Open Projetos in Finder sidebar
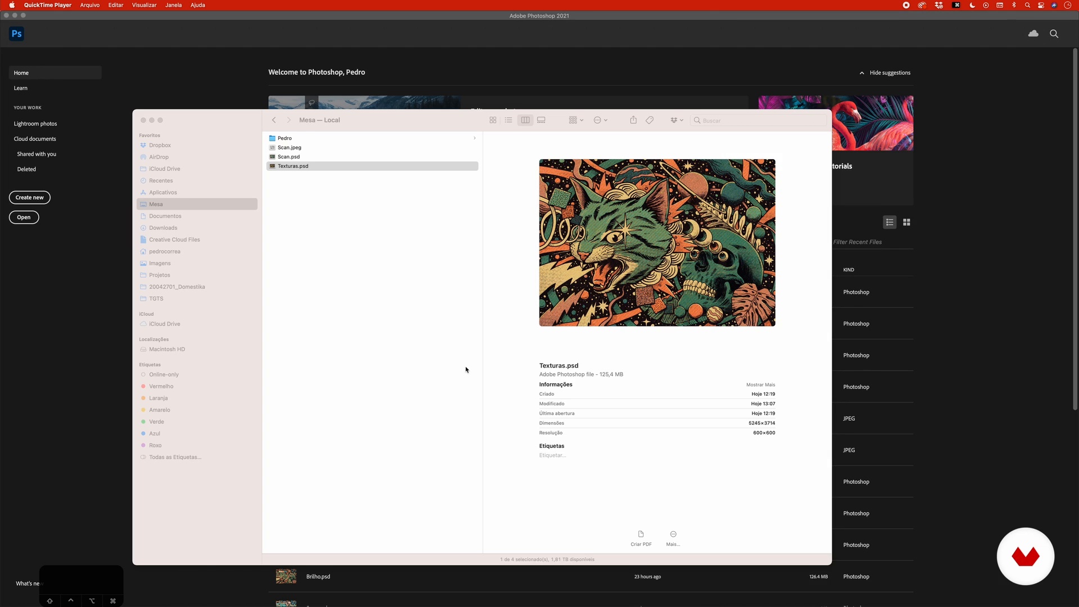1079x607 pixels. point(197,275)
